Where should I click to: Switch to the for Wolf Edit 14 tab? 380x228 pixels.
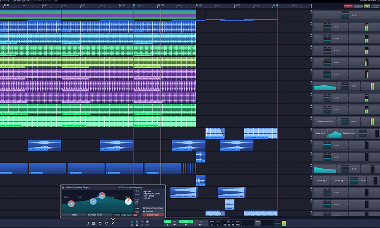coord(21,1)
